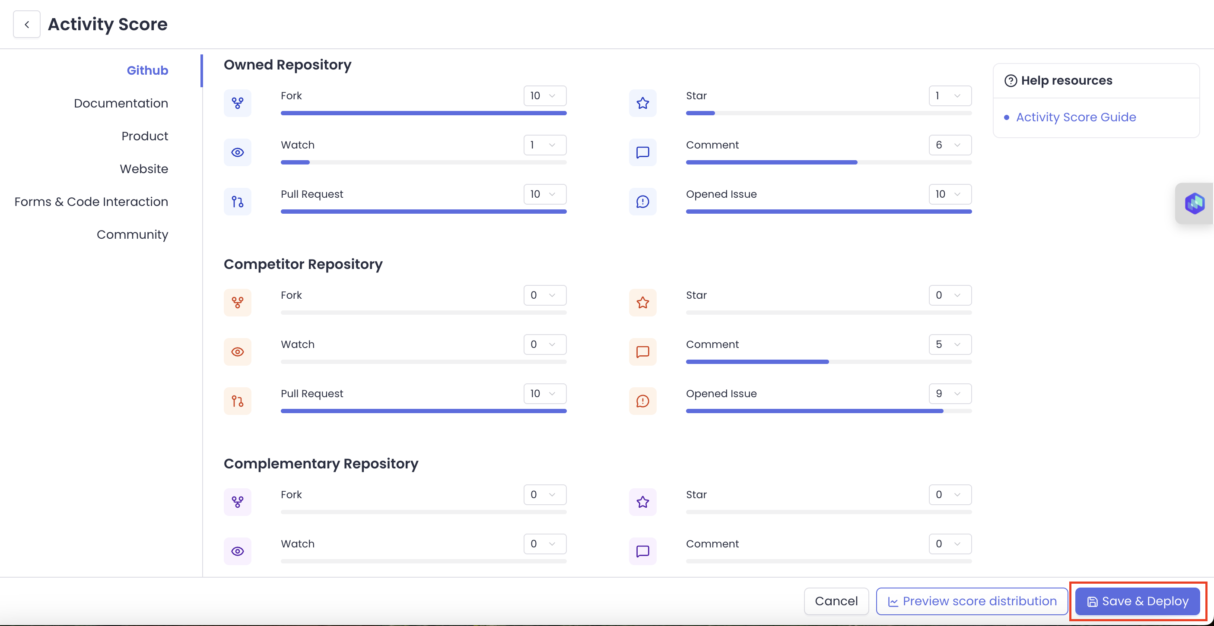Click the Owned Repository Pull Request icon

coord(238,202)
